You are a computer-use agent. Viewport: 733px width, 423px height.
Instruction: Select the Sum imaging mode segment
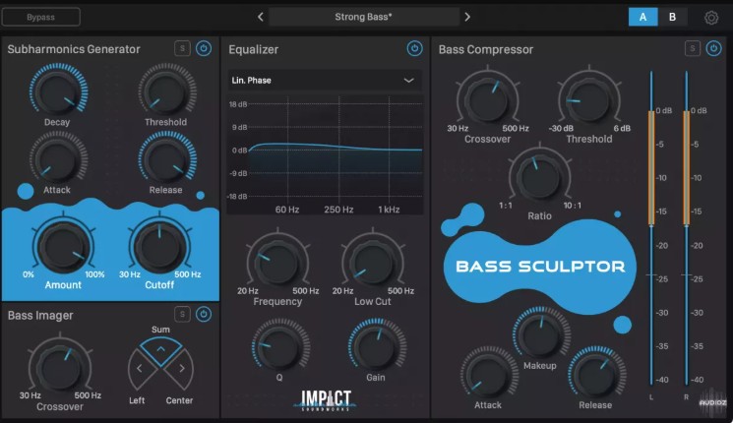(160, 349)
